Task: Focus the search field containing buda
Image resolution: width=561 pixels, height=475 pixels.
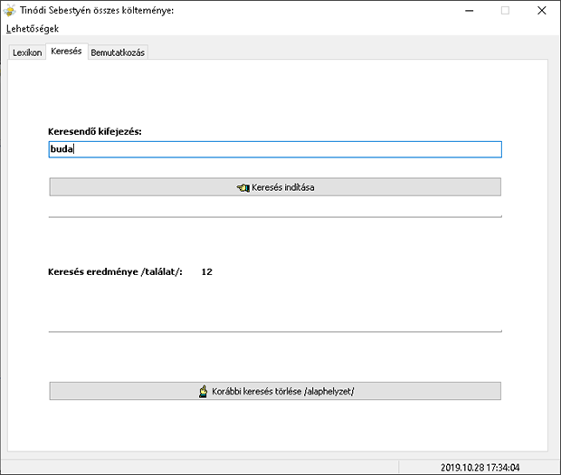Action: pyautogui.click(x=275, y=149)
